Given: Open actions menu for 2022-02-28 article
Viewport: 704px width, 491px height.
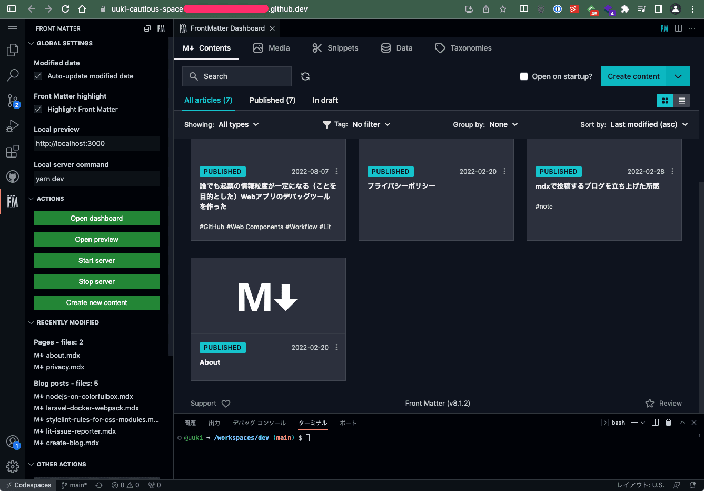Looking at the screenshot, I should [672, 171].
